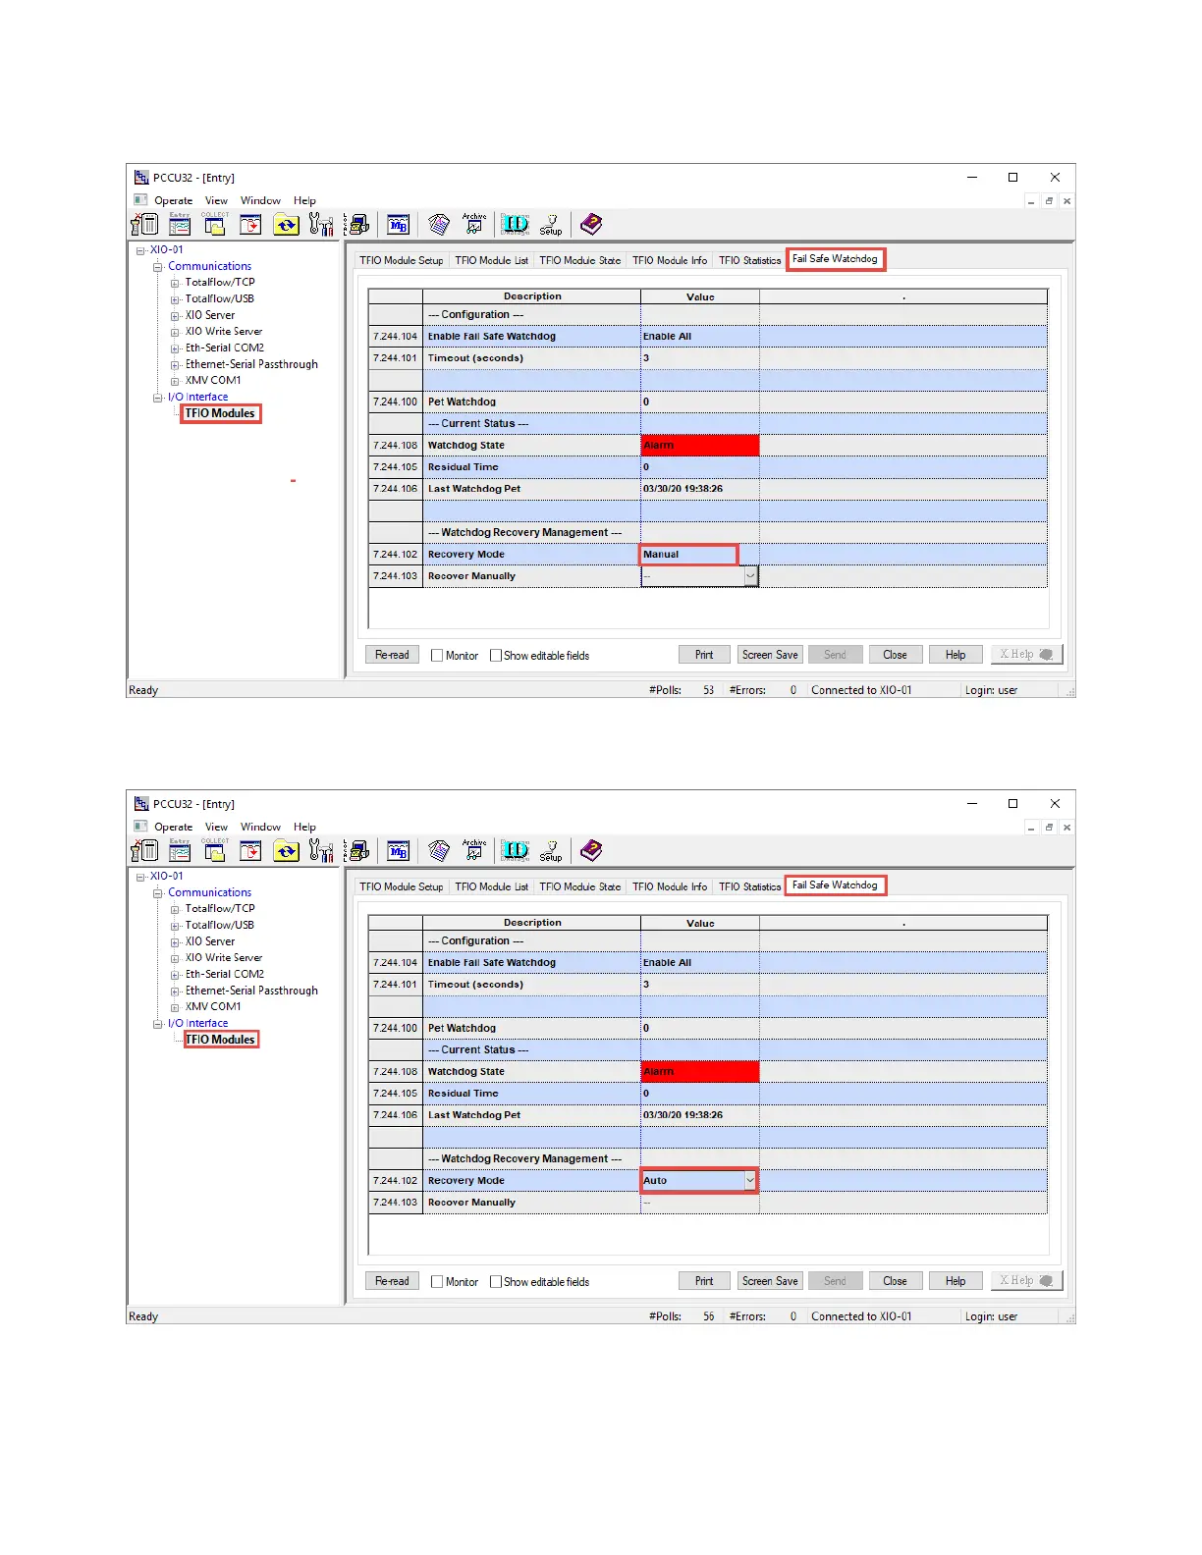Click the stacked report pages icon, lower window
1202x1555 pixels.
[439, 851]
